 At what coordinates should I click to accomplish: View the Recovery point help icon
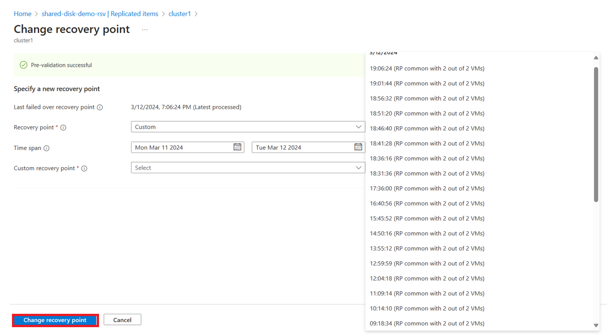[64, 127]
